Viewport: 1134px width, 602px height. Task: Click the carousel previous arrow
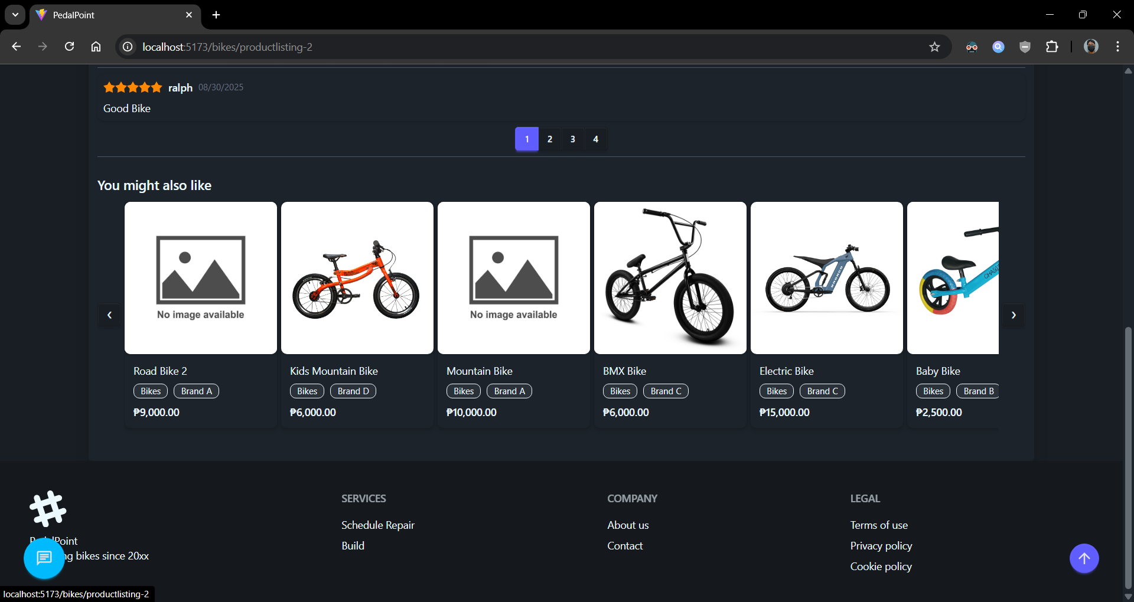click(x=109, y=315)
